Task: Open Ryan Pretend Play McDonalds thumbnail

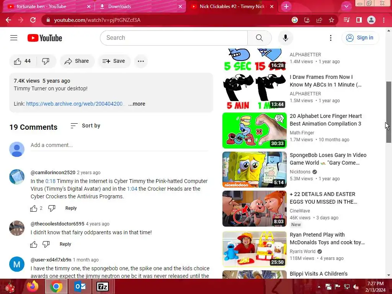Action: click(255, 249)
